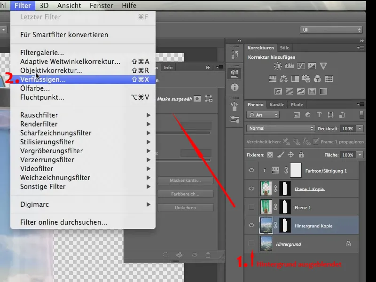Viewport: 376px width, 282px height.
Task: Add a Threshold adjustment layer
Action: (301, 91)
